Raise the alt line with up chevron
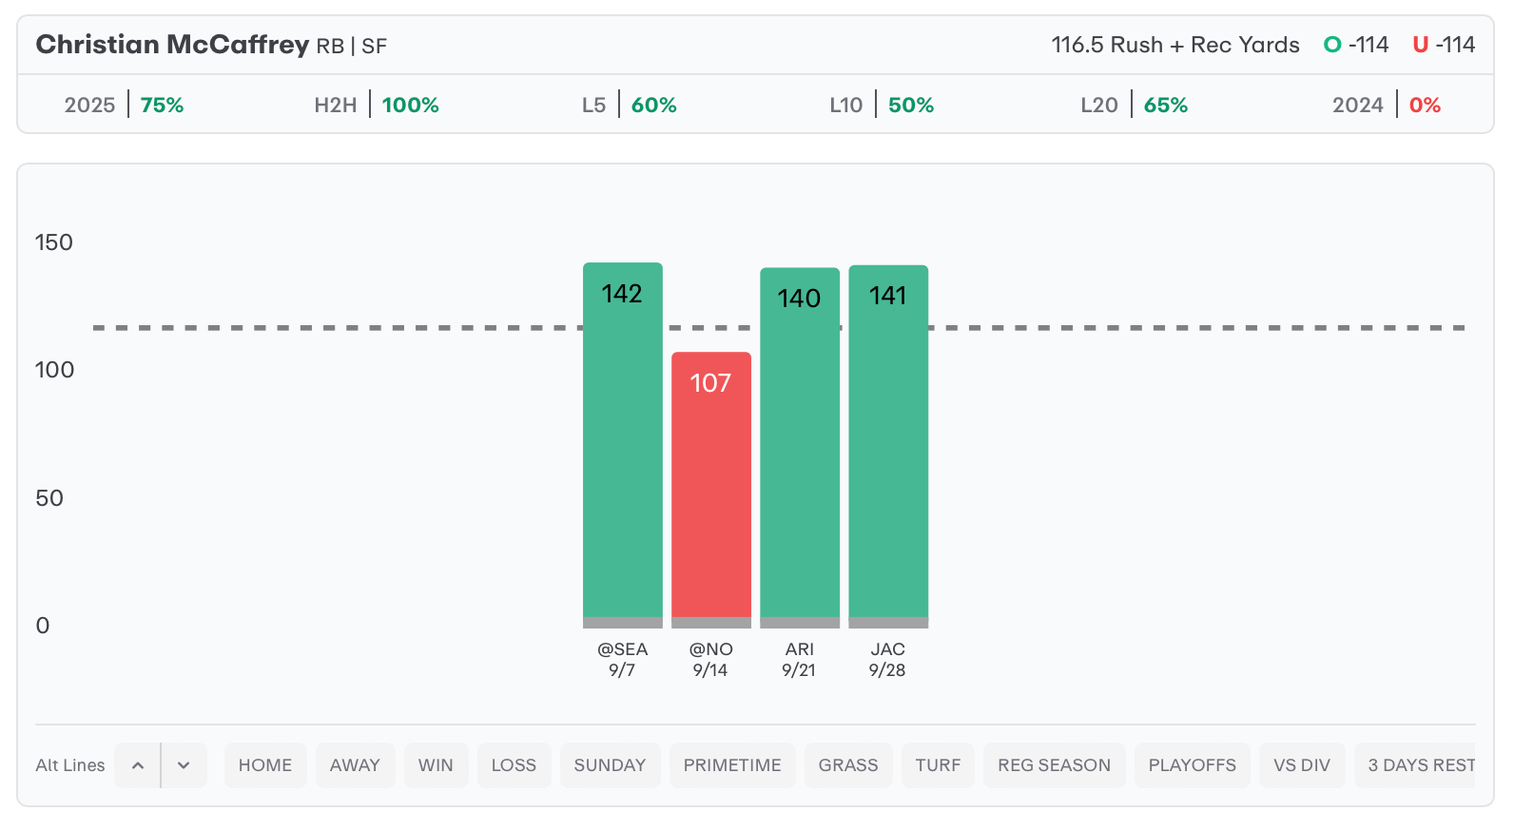This screenshot has width=1514, height=831. [x=138, y=765]
